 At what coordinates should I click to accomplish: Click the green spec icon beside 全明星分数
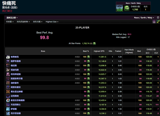click(x=127, y=8)
